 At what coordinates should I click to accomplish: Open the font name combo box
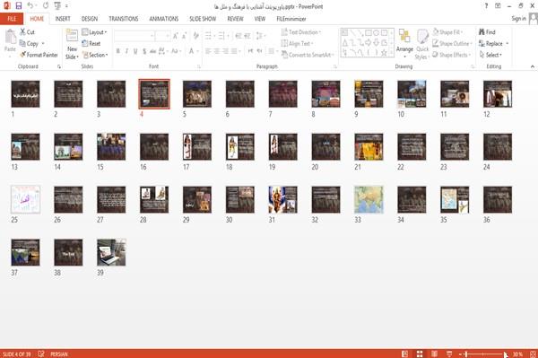134,36
